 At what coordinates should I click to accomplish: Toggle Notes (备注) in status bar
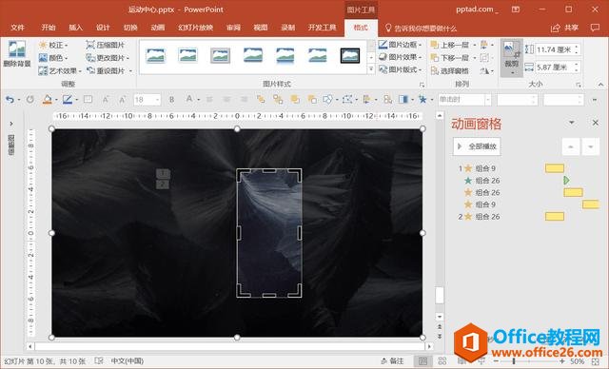392,360
